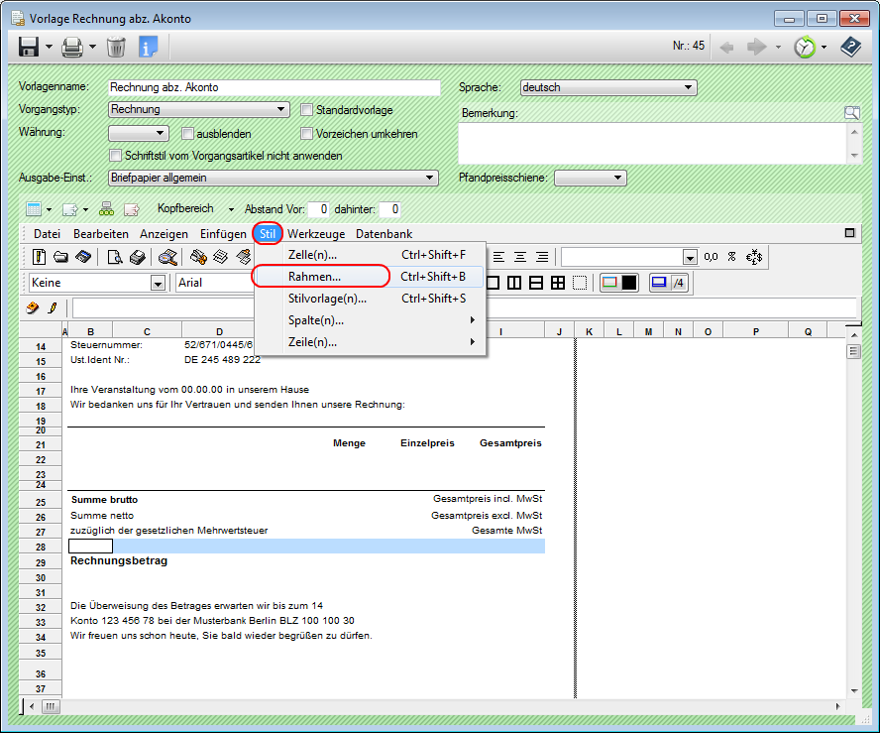Click the Print icon in top toolbar

pyautogui.click(x=71, y=47)
